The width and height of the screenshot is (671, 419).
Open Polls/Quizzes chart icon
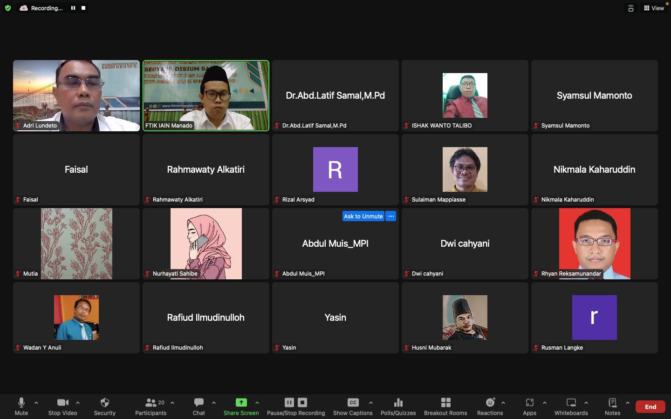tap(398, 402)
